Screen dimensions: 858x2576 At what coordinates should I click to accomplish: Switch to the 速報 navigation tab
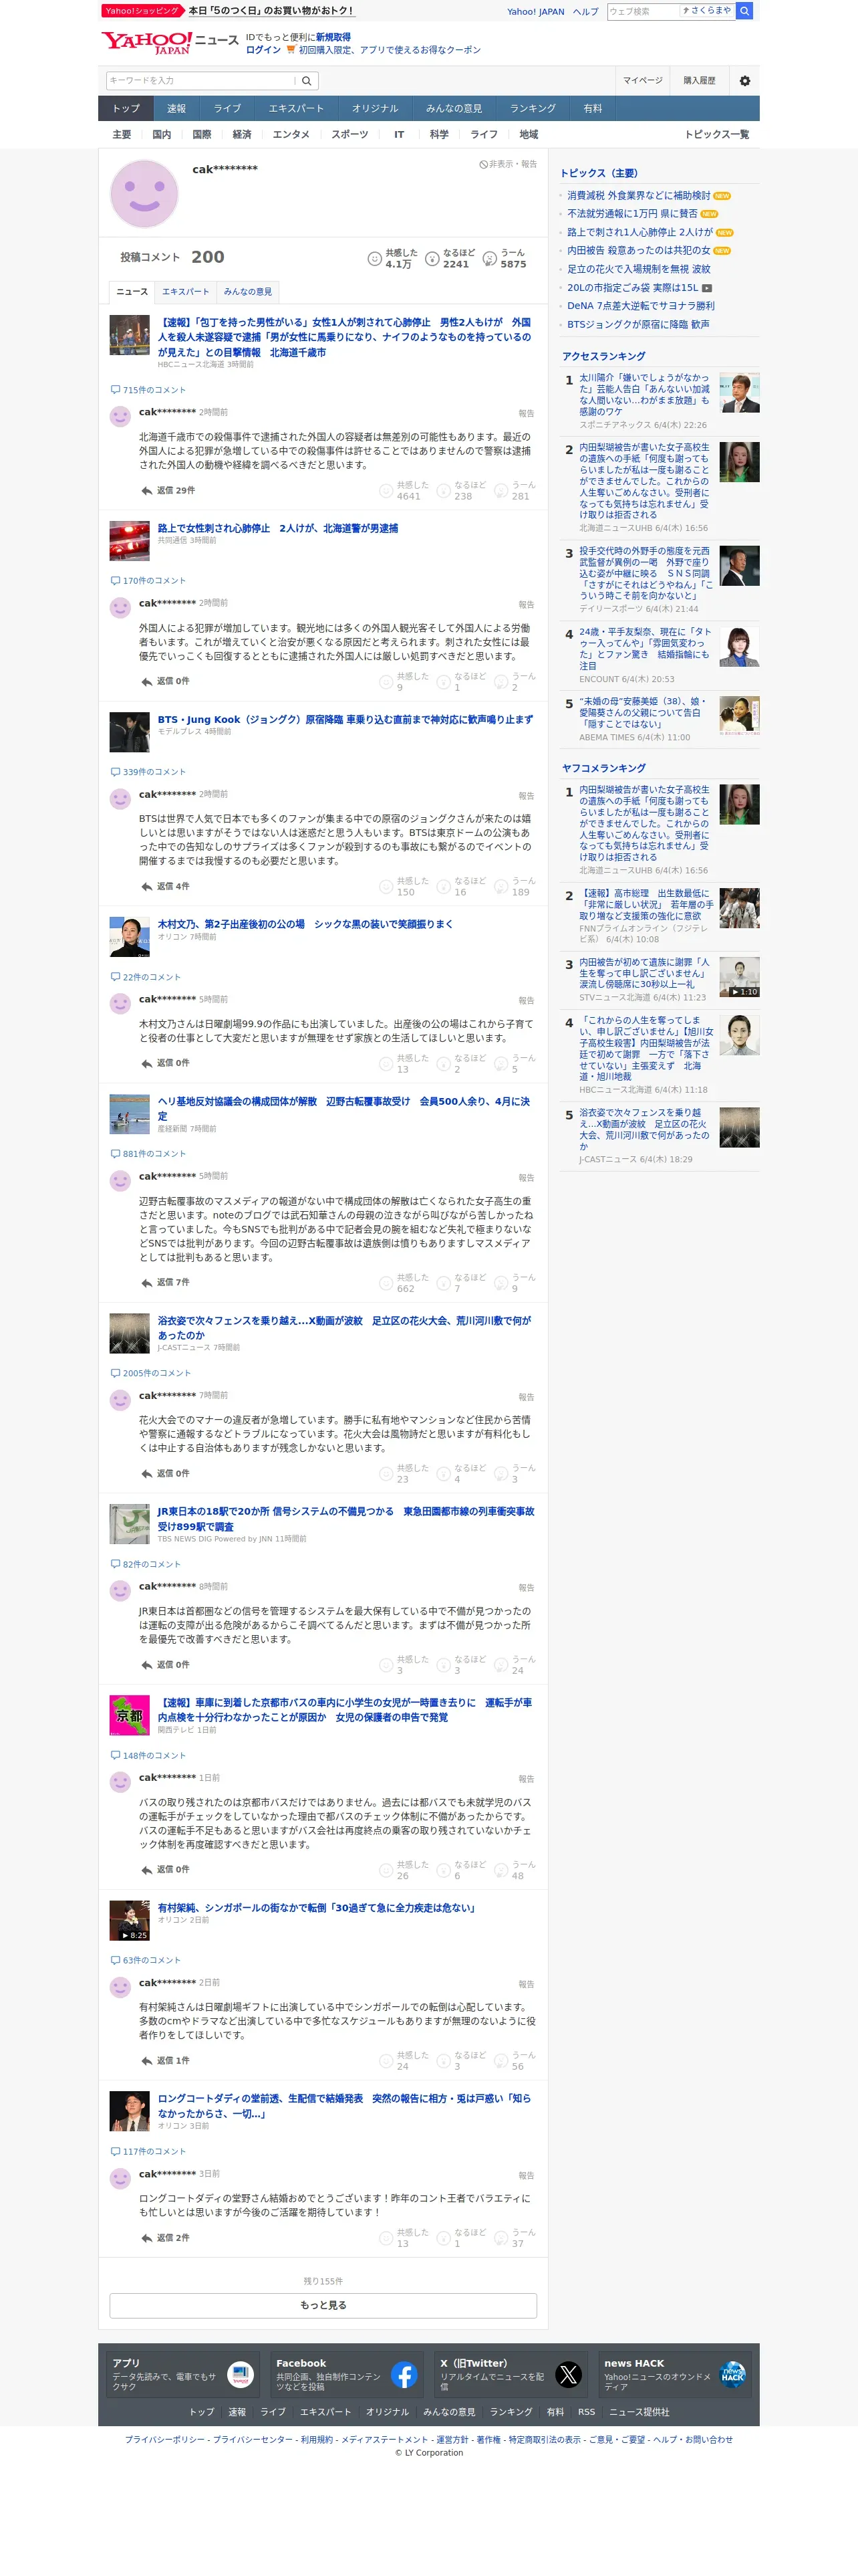[x=177, y=109]
